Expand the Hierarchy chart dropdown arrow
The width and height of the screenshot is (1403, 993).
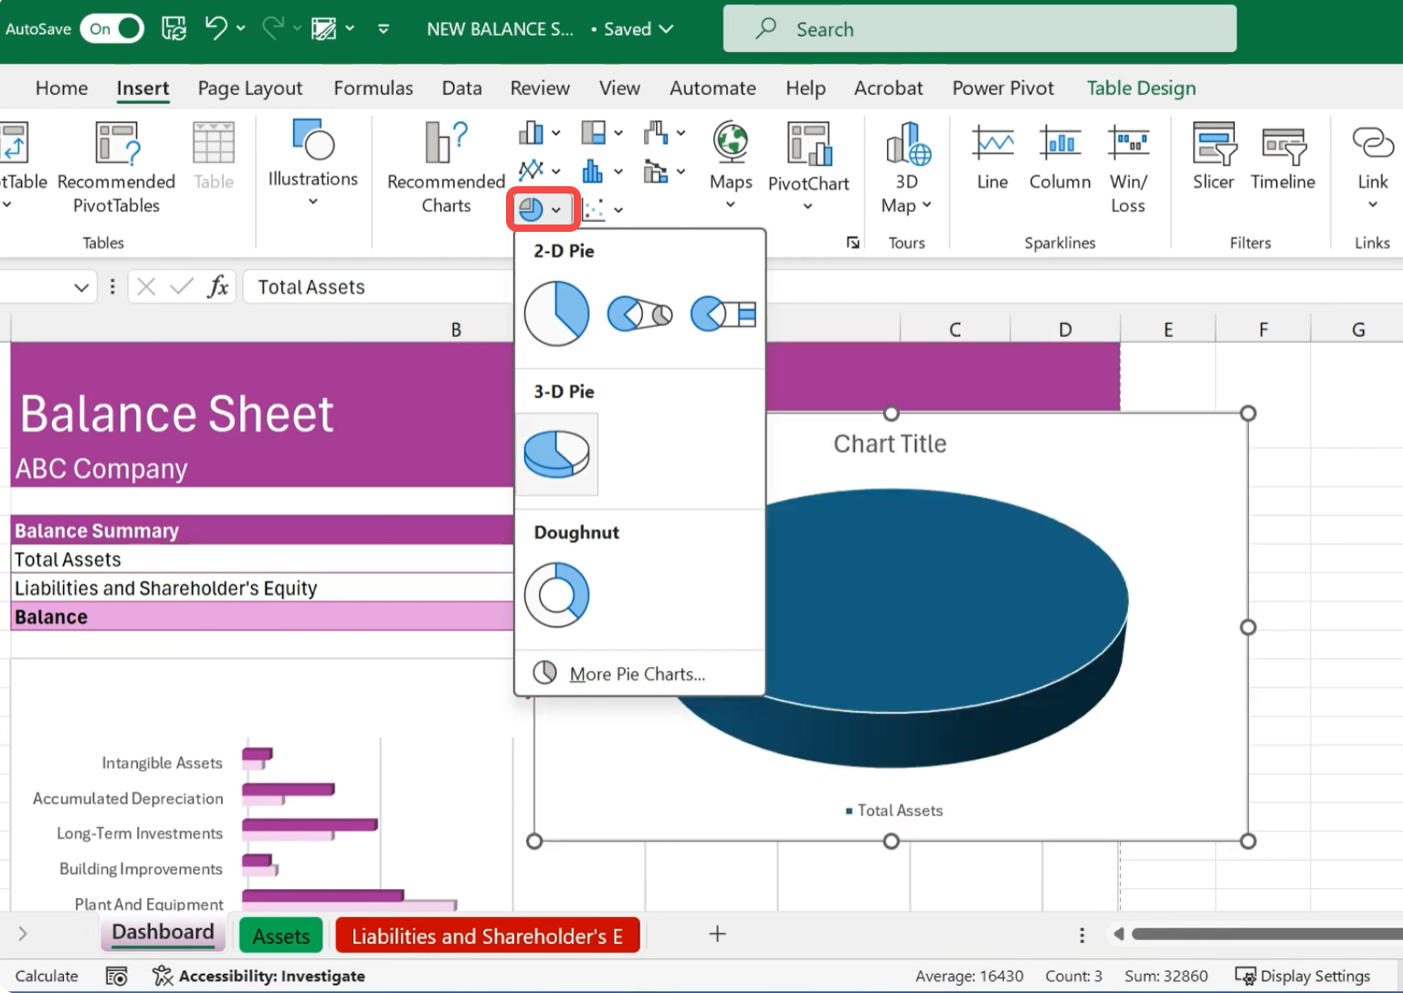pyautogui.click(x=618, y=133)
